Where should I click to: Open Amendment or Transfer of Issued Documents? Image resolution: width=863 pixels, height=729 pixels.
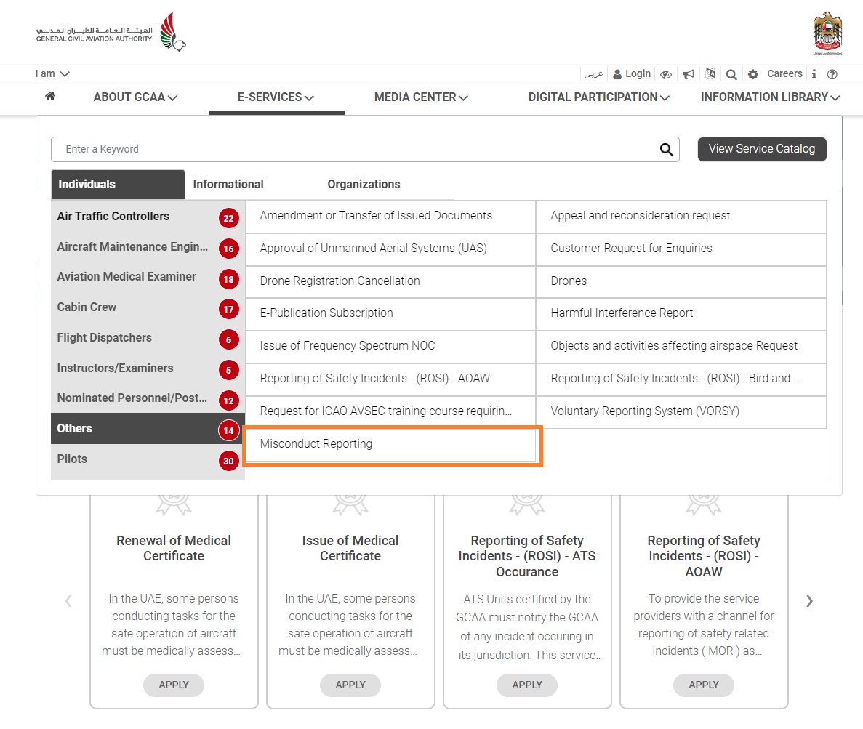[x=390, y=216]
